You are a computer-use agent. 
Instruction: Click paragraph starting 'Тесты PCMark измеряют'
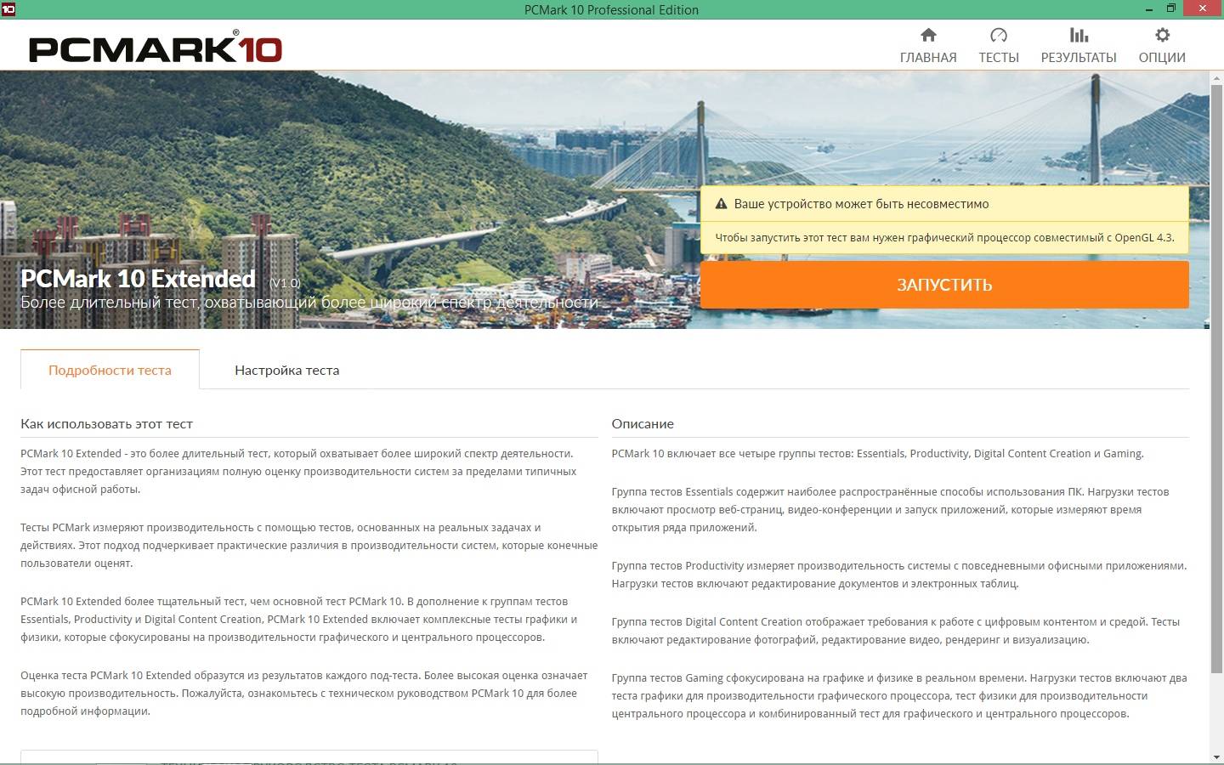click(309, 545)
